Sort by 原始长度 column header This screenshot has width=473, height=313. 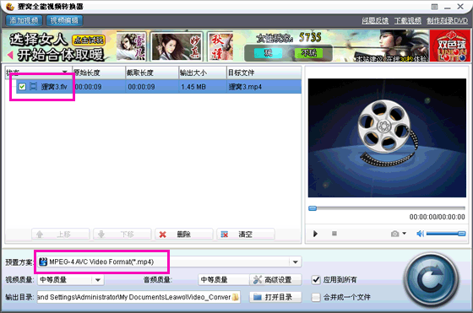[x=99, y=73]
